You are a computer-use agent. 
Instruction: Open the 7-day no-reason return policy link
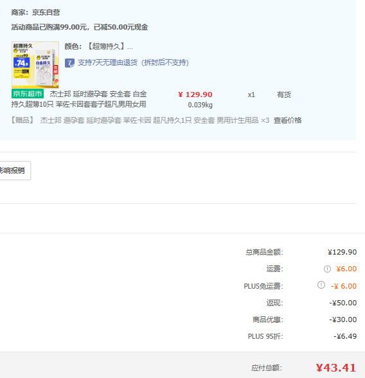point(133,63)
